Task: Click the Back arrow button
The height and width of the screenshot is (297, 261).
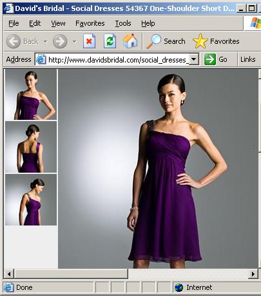Action: coord(14,41)
